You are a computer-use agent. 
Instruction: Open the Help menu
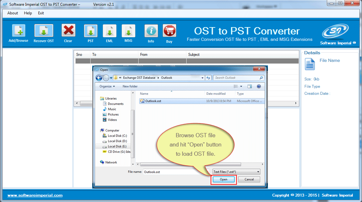[x=28, y=13]
